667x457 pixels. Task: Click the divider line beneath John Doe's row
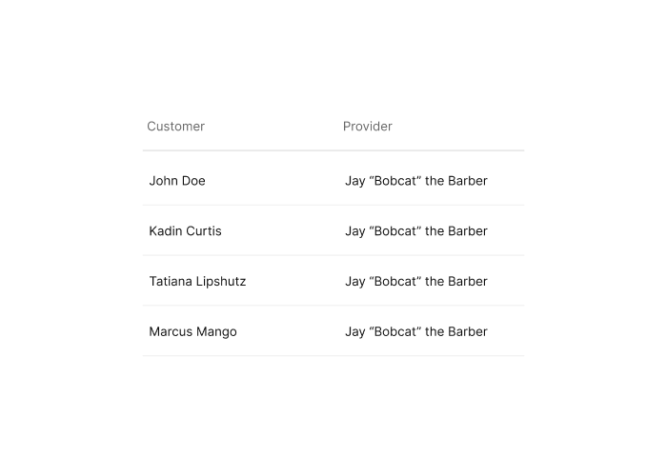tap(333, 205)
